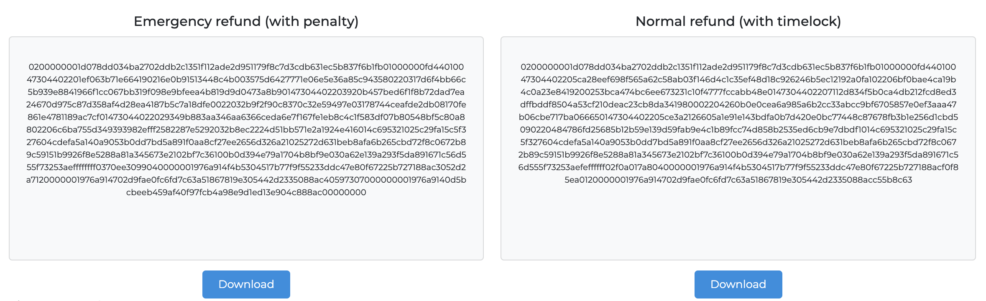Viewport: 986px width, 301px height.
Task: Click hex line starting with 5b939e8841966f1c
Action: pos(246,92)
